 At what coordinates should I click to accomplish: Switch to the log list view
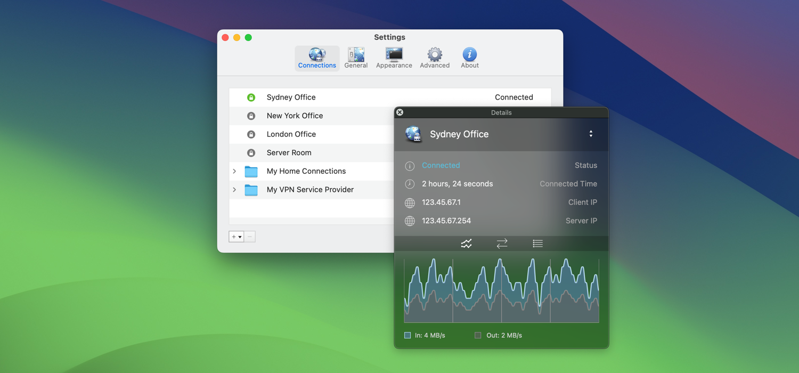(537, 244)
